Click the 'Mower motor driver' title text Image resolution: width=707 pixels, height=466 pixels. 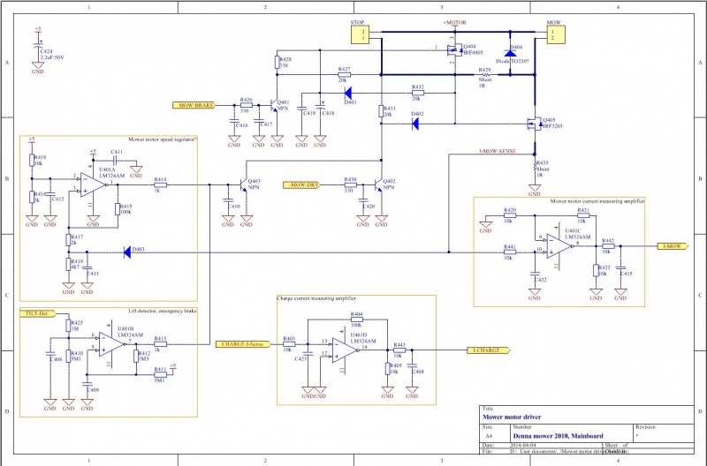[512, 417]
